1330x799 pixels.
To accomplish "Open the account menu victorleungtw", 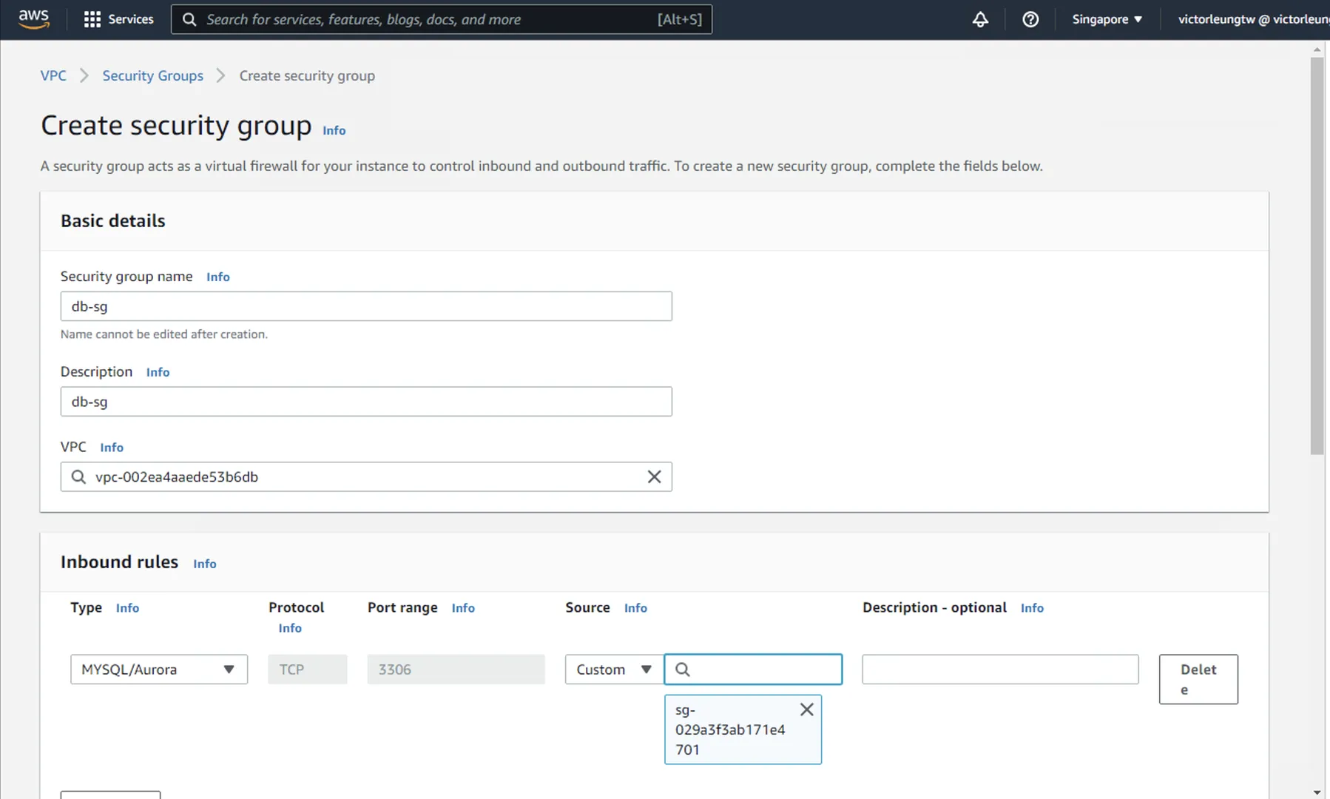I will tap(1252, 19).
